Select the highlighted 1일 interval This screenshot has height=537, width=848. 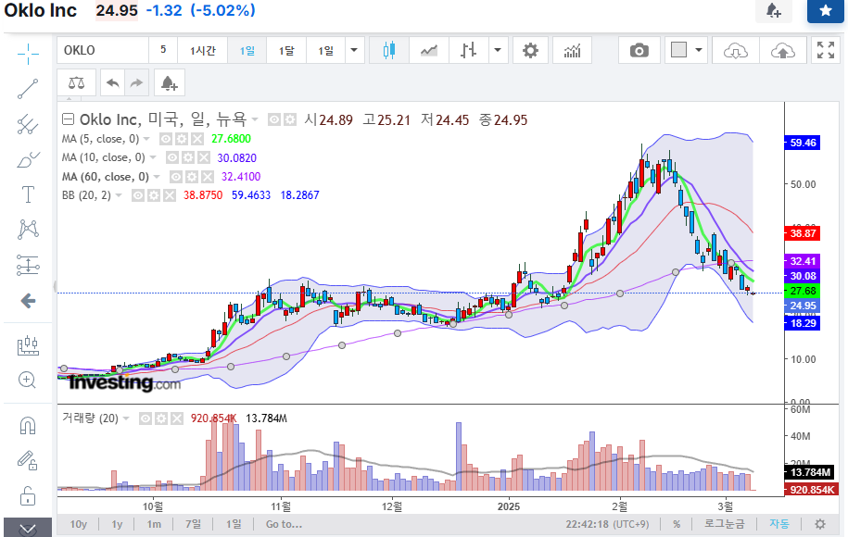click(x=247, y=50)
